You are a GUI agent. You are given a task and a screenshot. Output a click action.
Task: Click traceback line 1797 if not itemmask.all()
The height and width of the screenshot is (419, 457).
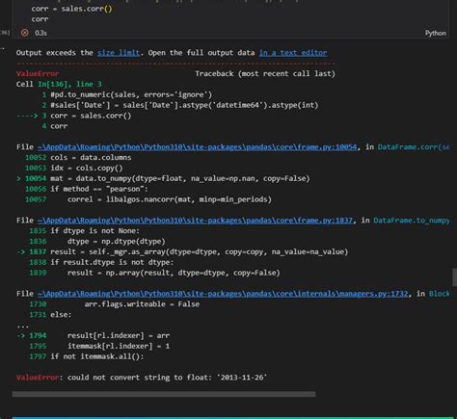[x=87, y=356]
